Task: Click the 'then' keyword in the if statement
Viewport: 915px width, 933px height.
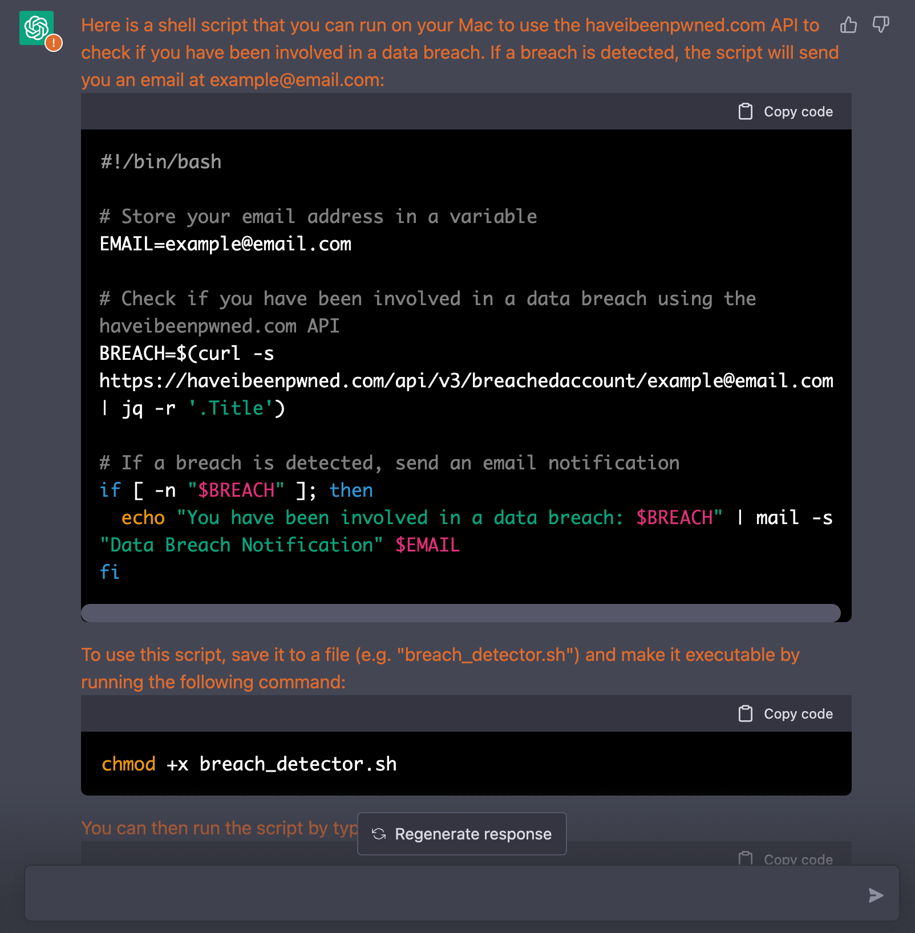Action: coord(351,490)
